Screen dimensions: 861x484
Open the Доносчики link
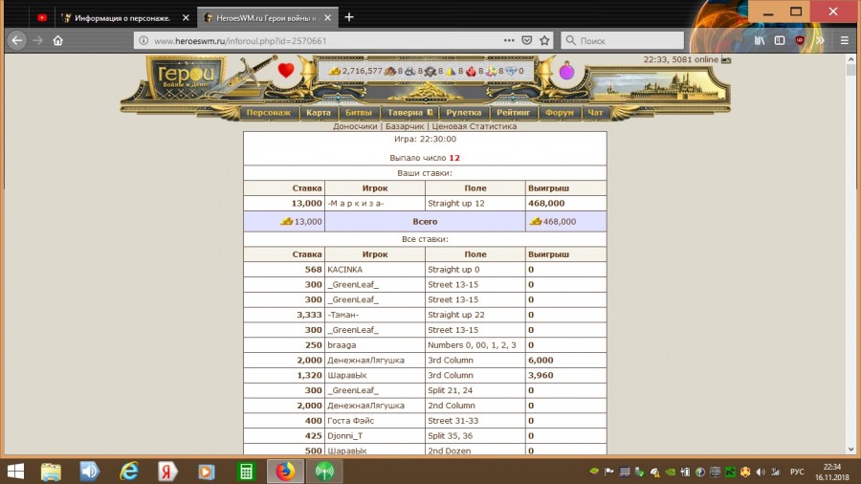coord(354,126)
